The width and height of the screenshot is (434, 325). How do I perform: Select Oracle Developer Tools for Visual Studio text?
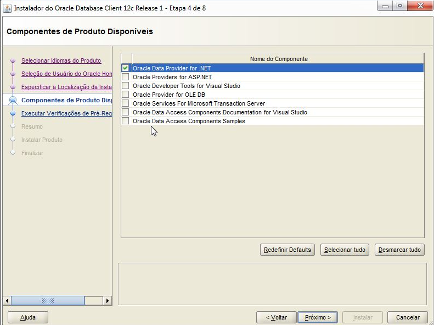pos(187,86)
